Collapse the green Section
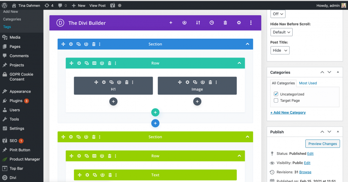 (x=248, y=137)
